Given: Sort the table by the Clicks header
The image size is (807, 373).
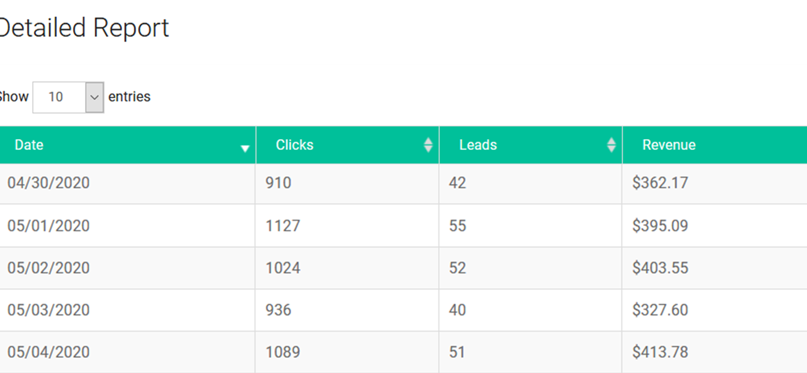Looking at the screenshot, I should tap(295, 145).
